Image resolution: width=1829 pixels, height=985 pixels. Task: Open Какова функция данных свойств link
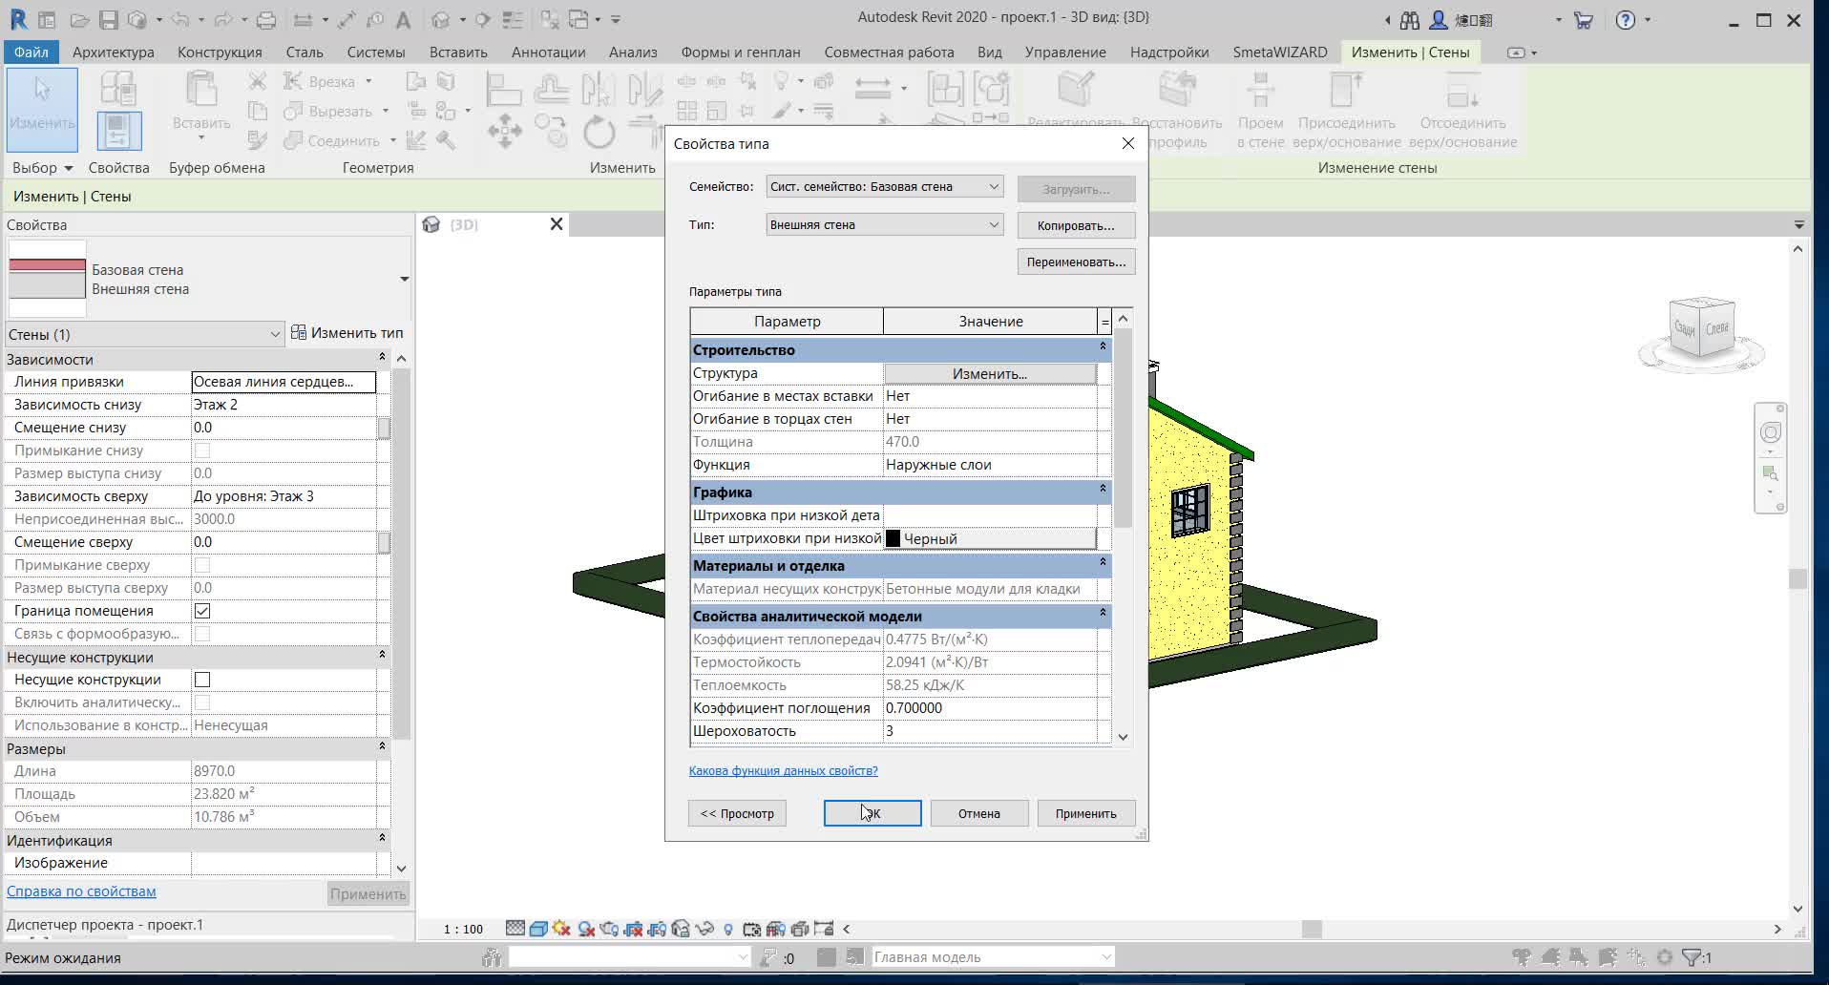click(784, 770)
